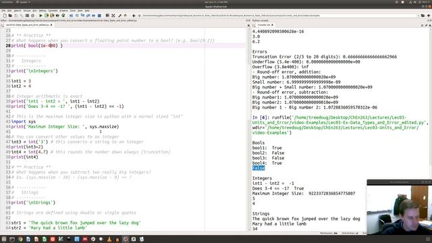Start debugging the file
432x243 pixels.
[72, 16]
